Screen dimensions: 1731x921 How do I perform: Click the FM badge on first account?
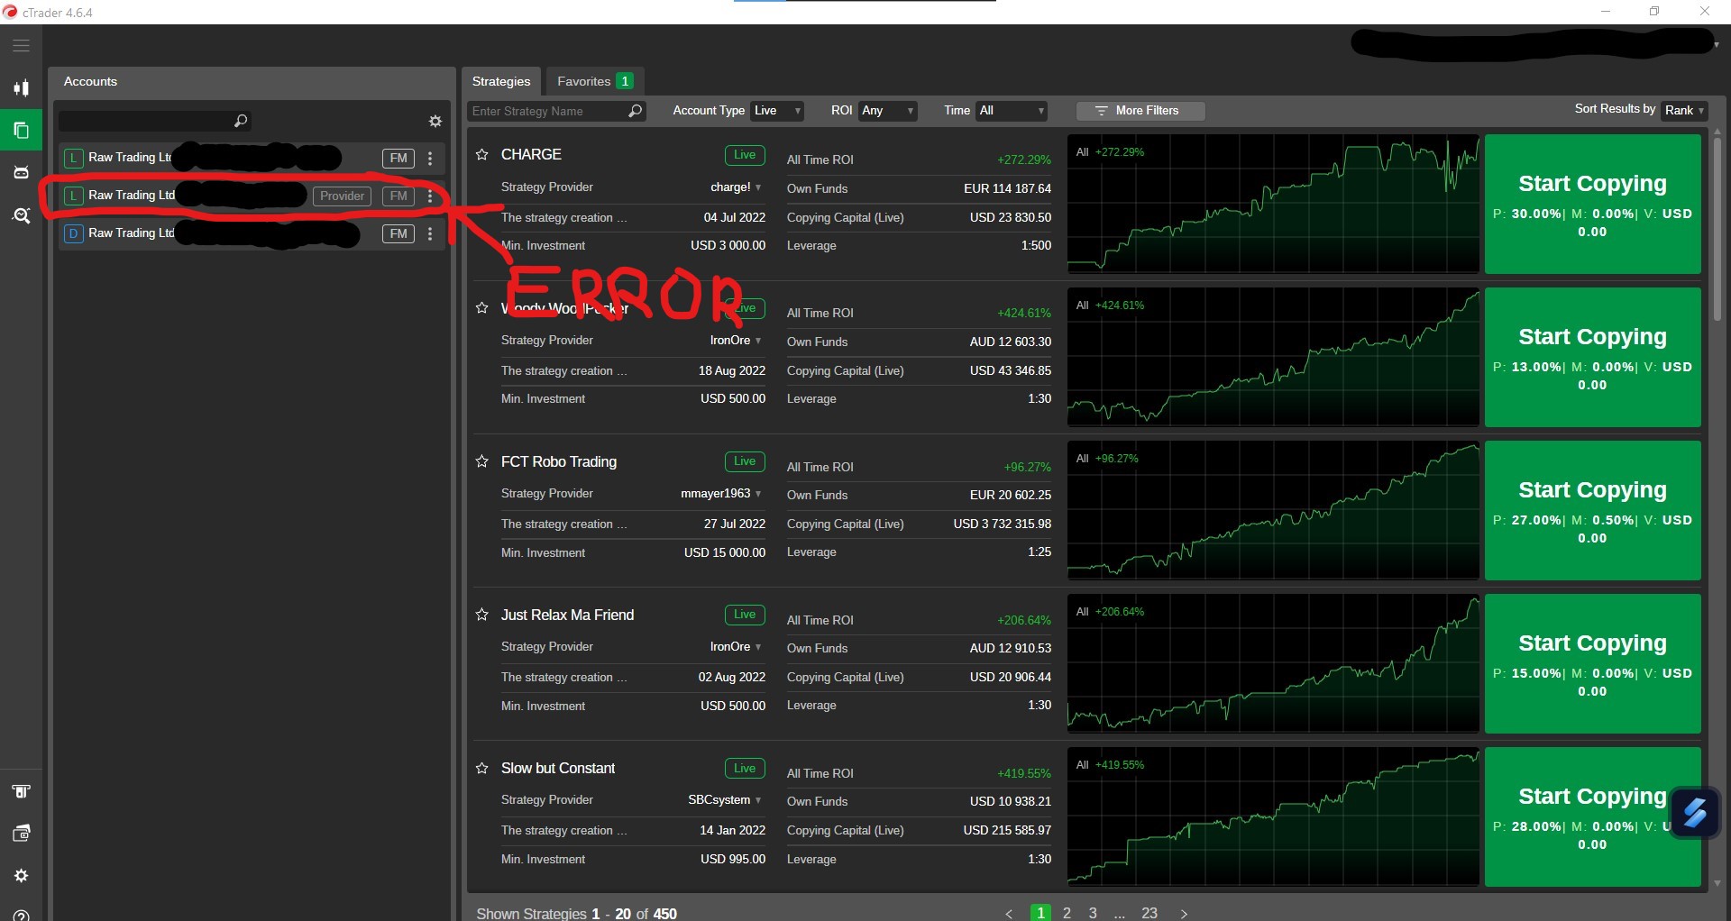[x=398, y=159]
